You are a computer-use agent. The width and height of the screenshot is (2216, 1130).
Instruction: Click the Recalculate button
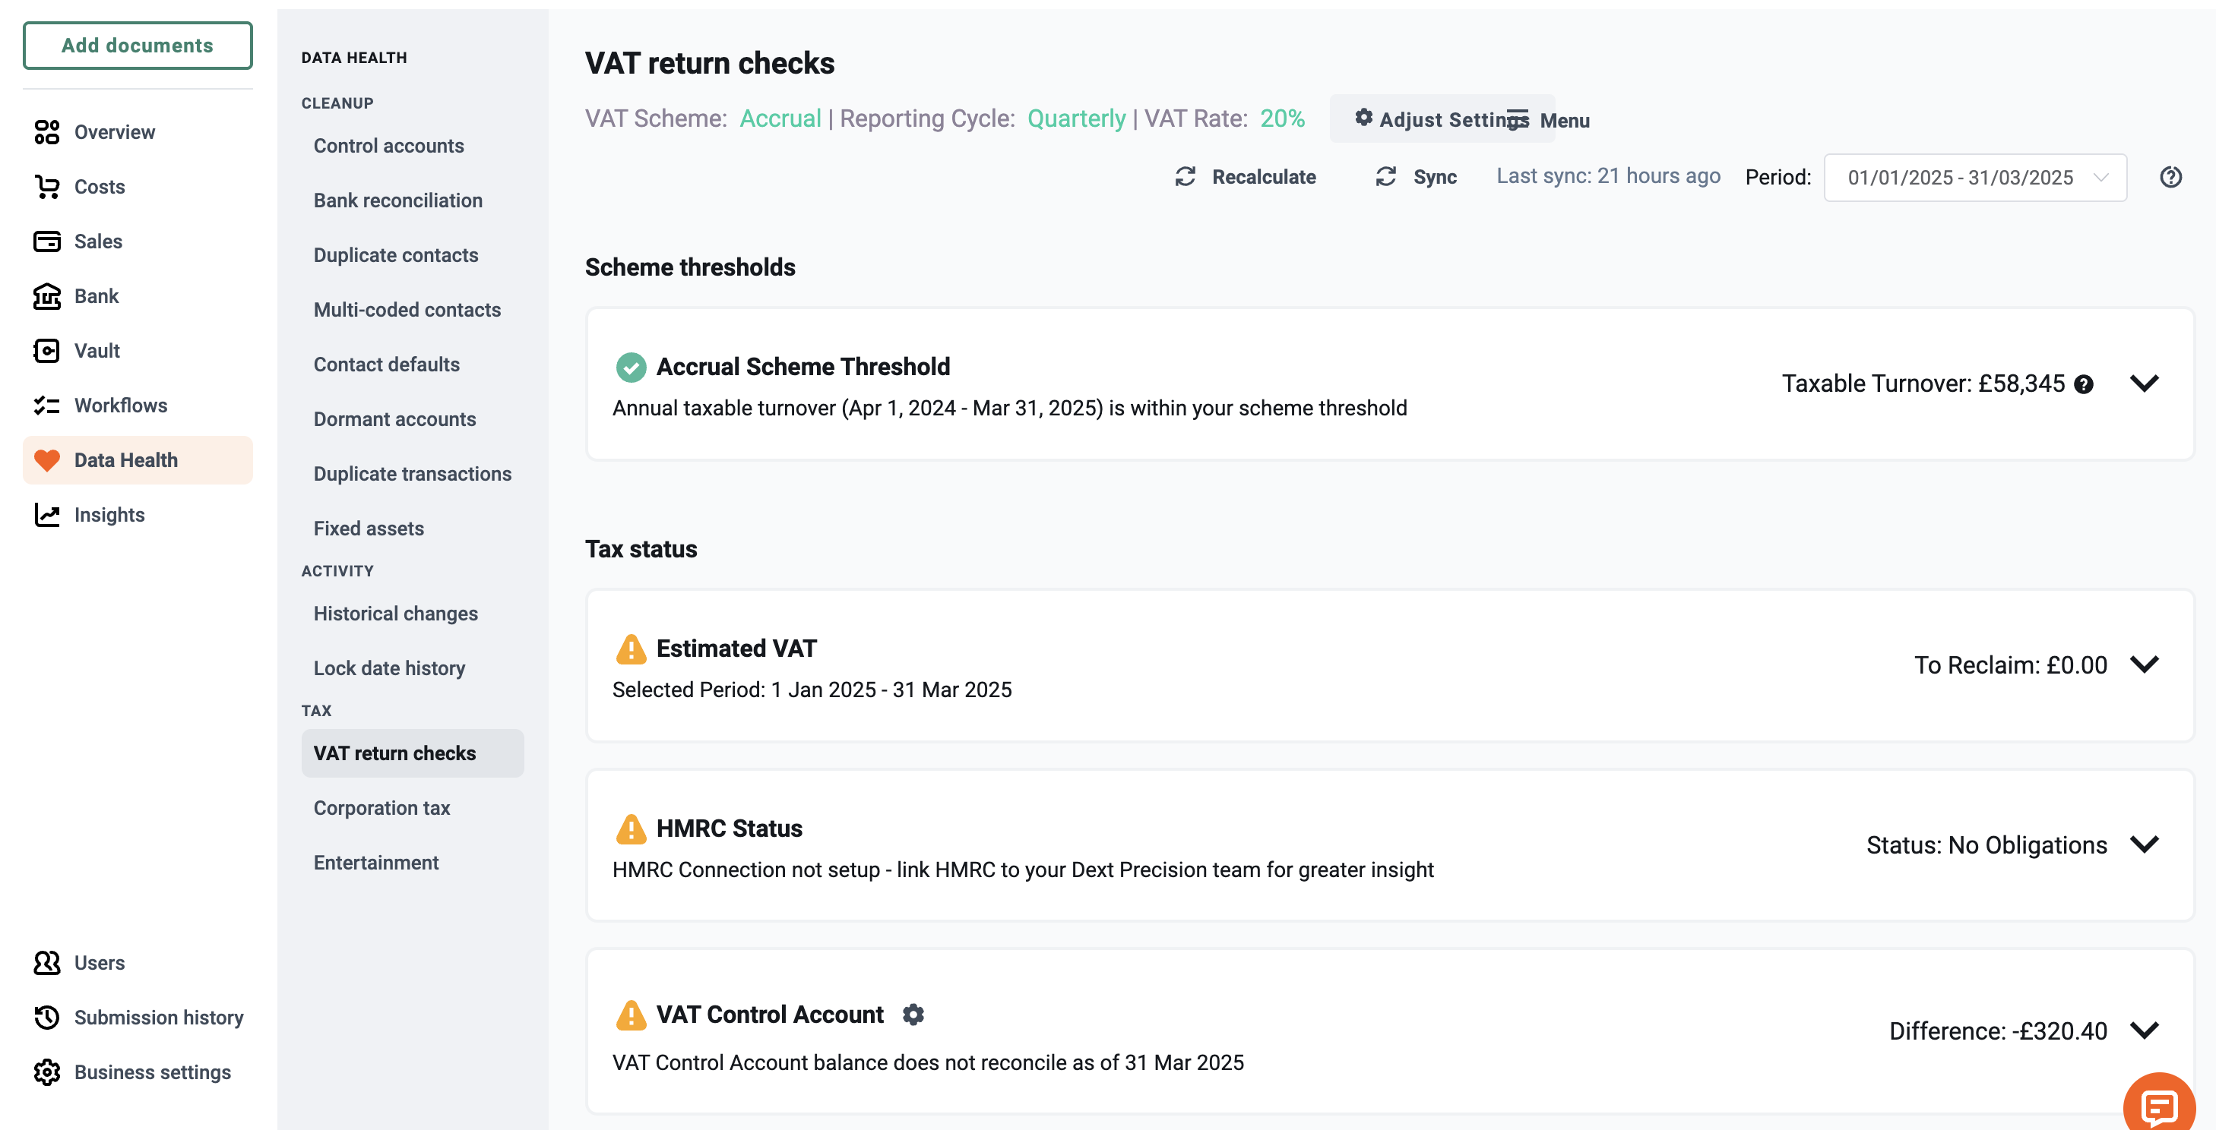pos(1245,177)
